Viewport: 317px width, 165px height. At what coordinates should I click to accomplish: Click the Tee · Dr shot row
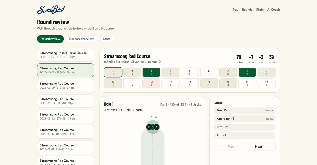click(x=245, y=110)
